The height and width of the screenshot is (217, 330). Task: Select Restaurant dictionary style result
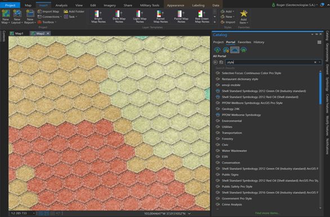click(240, 79)
